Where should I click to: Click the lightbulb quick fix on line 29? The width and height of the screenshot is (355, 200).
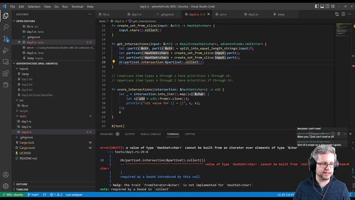coord(114,62)
